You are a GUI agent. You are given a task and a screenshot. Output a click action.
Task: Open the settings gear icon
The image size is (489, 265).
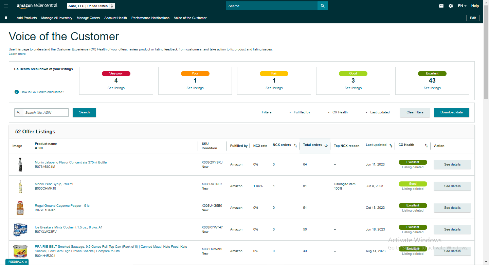(x=451, y=6)
